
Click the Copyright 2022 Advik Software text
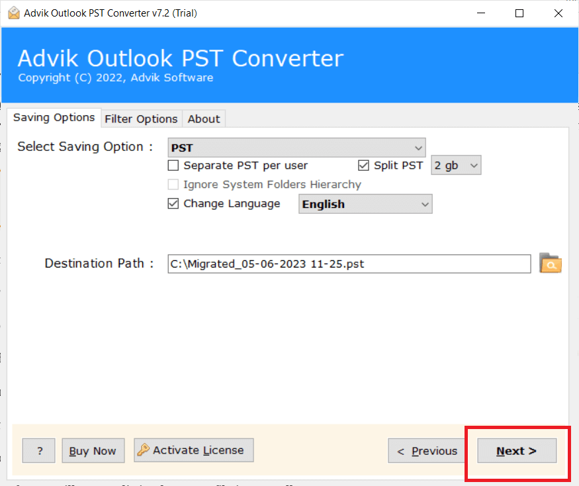point(116,77)
